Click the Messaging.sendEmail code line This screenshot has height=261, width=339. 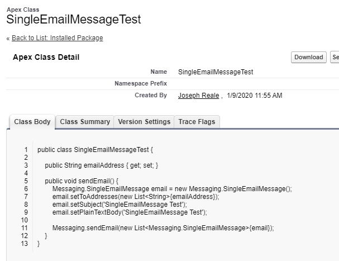tap(163, 228)
